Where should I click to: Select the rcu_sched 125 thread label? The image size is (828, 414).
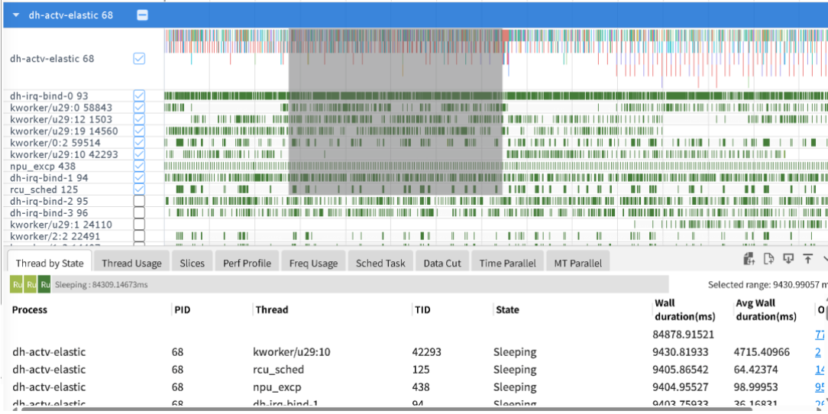tap(44, 189)
